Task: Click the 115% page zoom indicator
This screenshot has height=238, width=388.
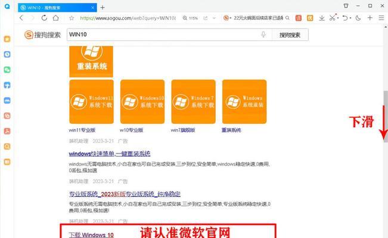Action: click(x=190, y=18)
